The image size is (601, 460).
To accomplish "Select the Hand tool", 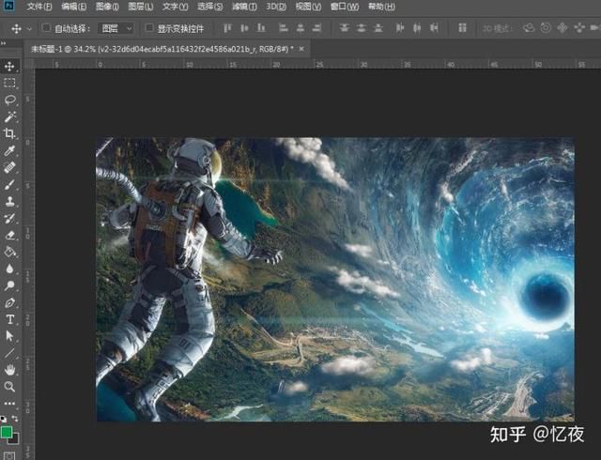I will click(9, 370).
